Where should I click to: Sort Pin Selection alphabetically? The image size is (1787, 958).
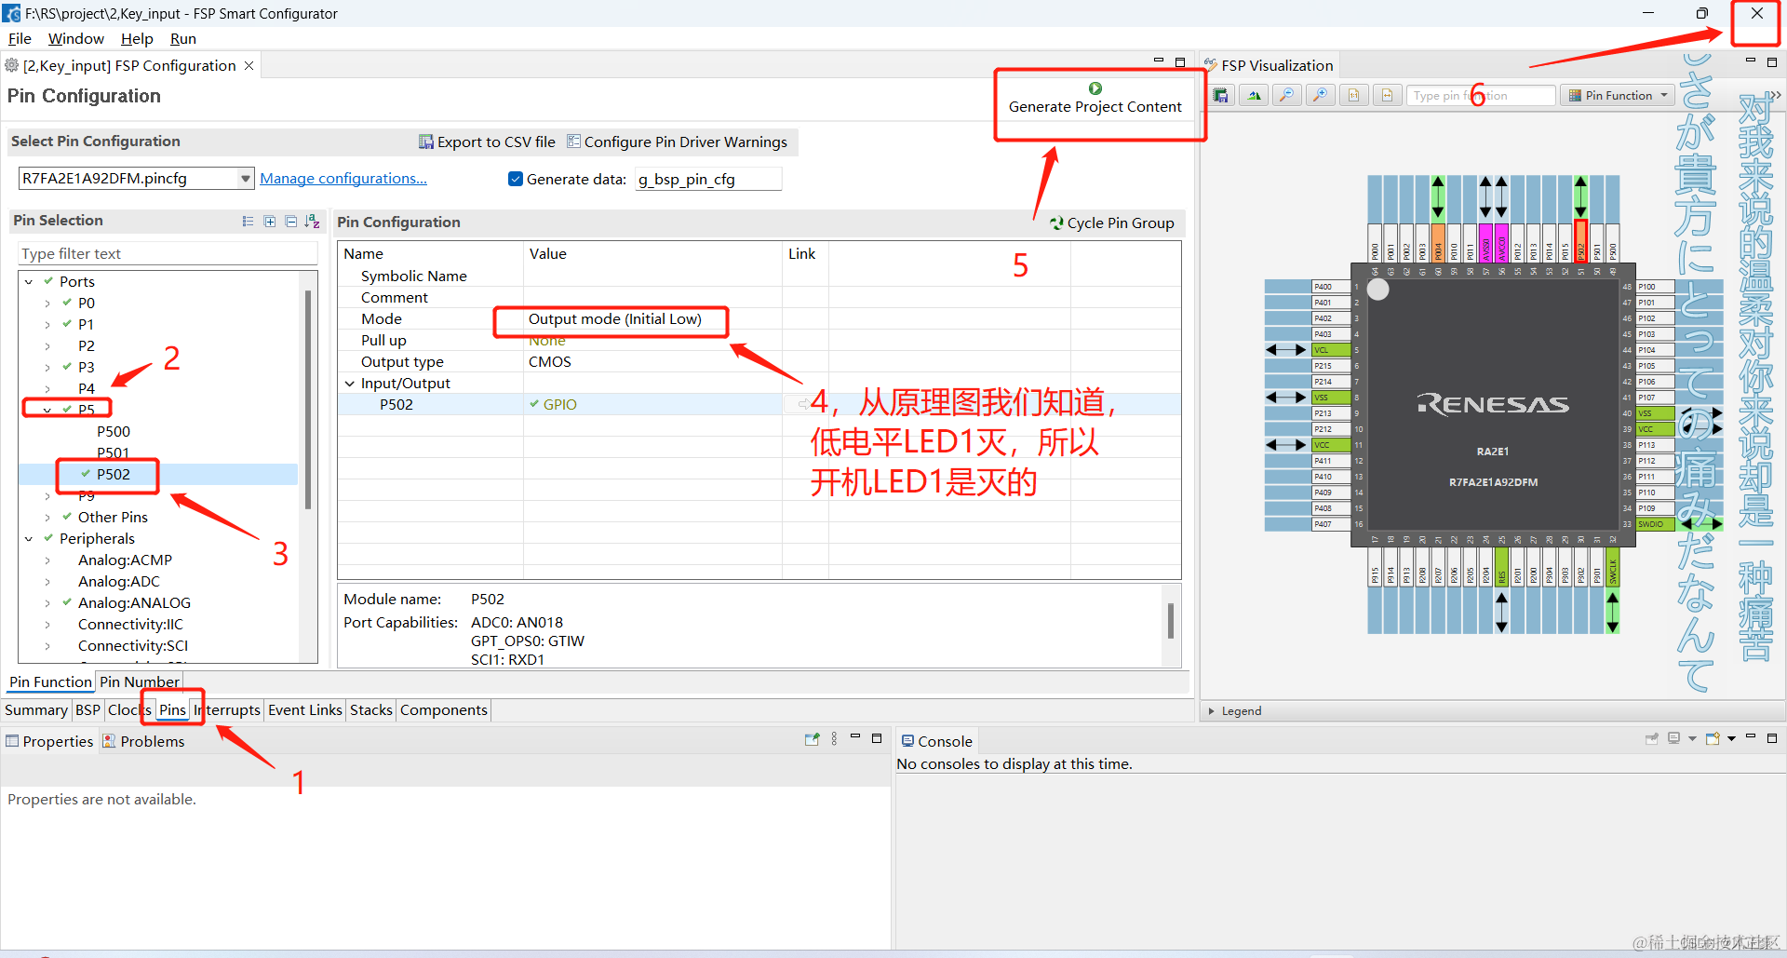[x=312, y=222]
